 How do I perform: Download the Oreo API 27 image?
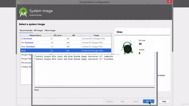point(30,47)
